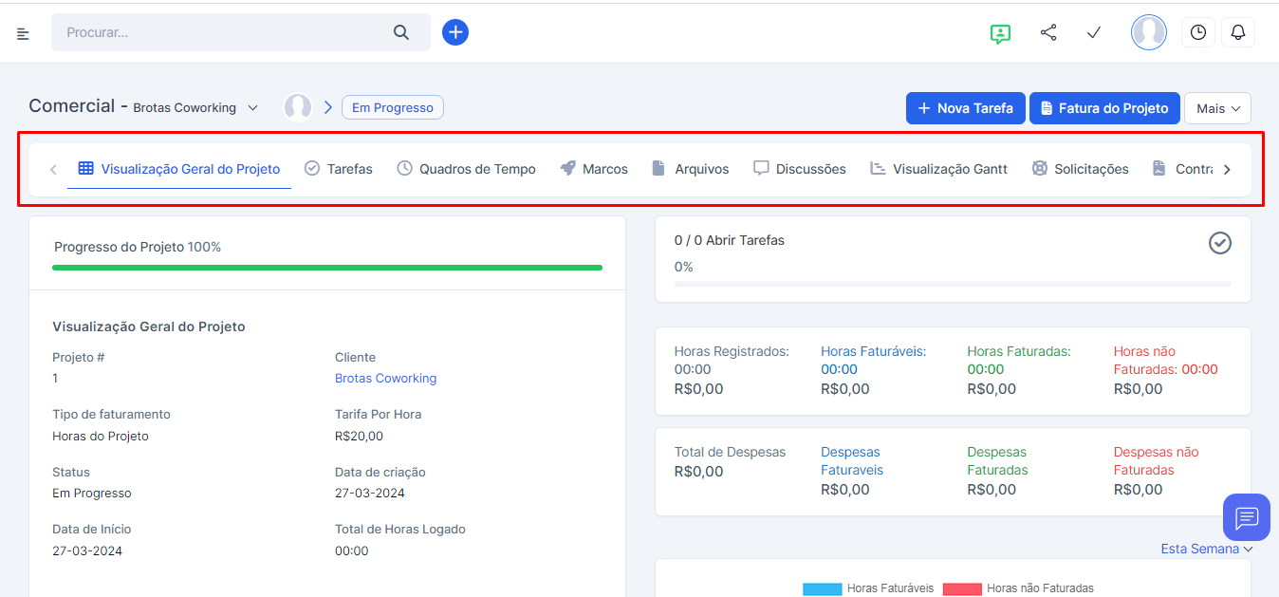The width and height of the screenshot is (1279, 597).
Task: Toggle Horas não Faturadas red legend swatch
Action: (x=961, y=589)
